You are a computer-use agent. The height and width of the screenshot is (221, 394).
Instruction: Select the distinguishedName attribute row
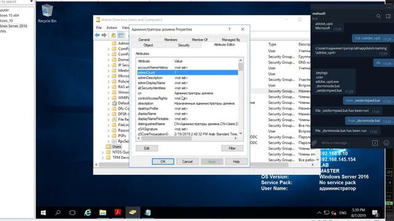187,124
